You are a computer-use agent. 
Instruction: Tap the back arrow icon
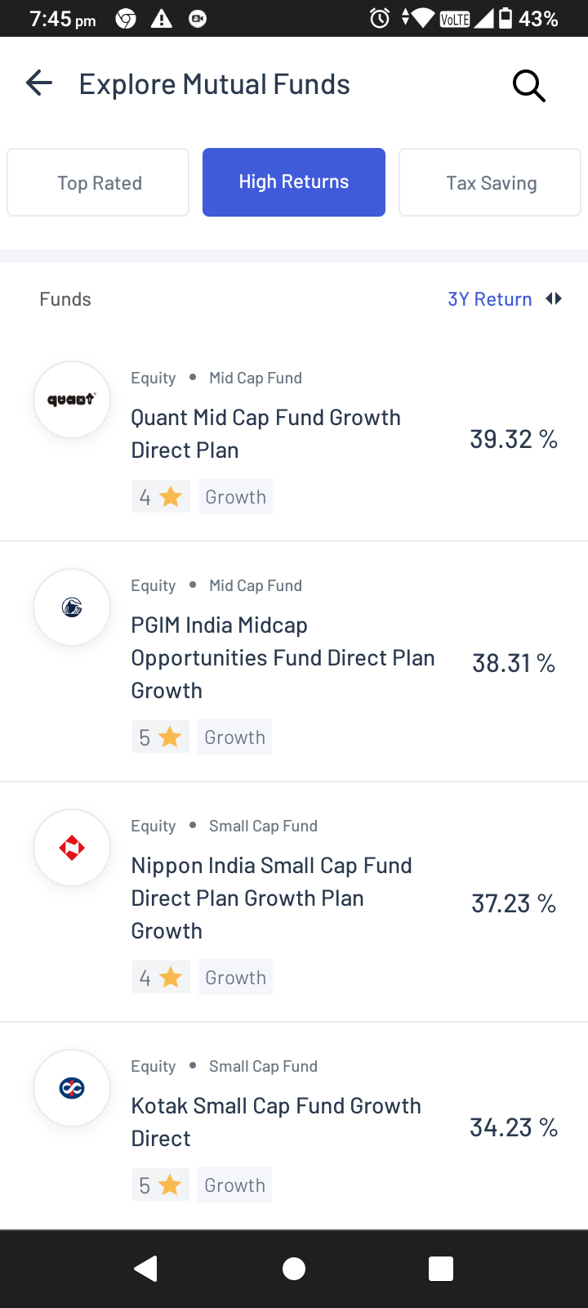point(39,83)
